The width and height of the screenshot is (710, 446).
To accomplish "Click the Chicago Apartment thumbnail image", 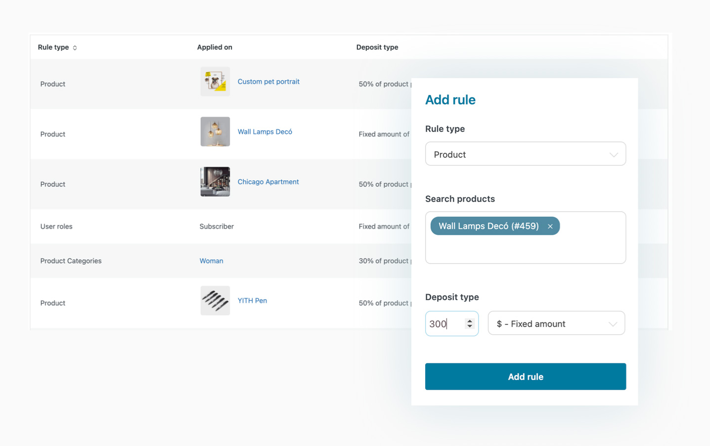I will coord(215,181).
